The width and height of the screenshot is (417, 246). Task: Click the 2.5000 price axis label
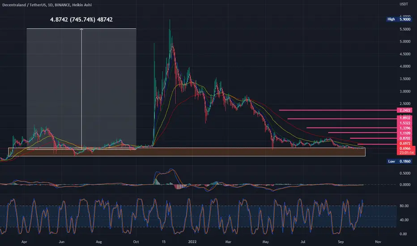405,104
